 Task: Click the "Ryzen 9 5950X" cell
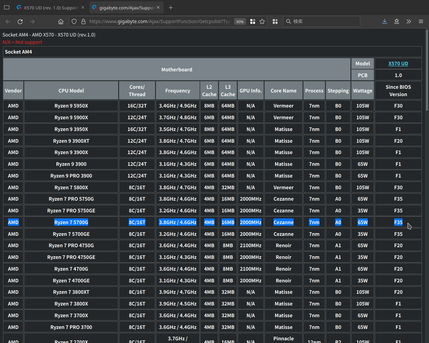pos(71,106)
